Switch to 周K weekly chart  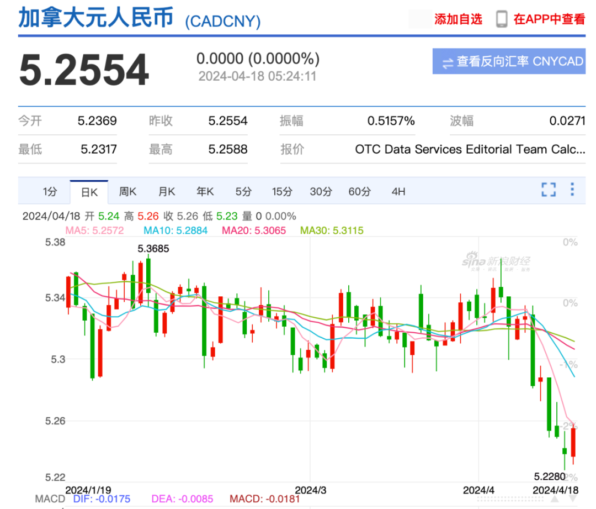pyautogui.click(x=127, y=191)
